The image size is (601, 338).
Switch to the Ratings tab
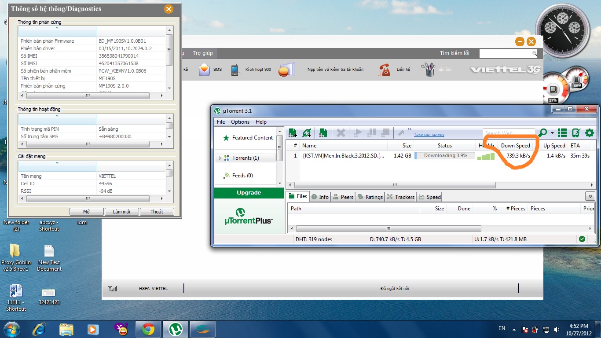(370, 197)
